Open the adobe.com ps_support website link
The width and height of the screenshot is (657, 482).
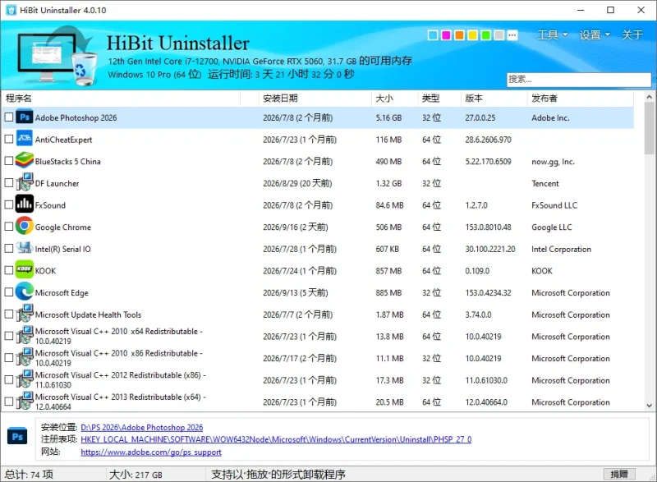[x=151, y=452]
